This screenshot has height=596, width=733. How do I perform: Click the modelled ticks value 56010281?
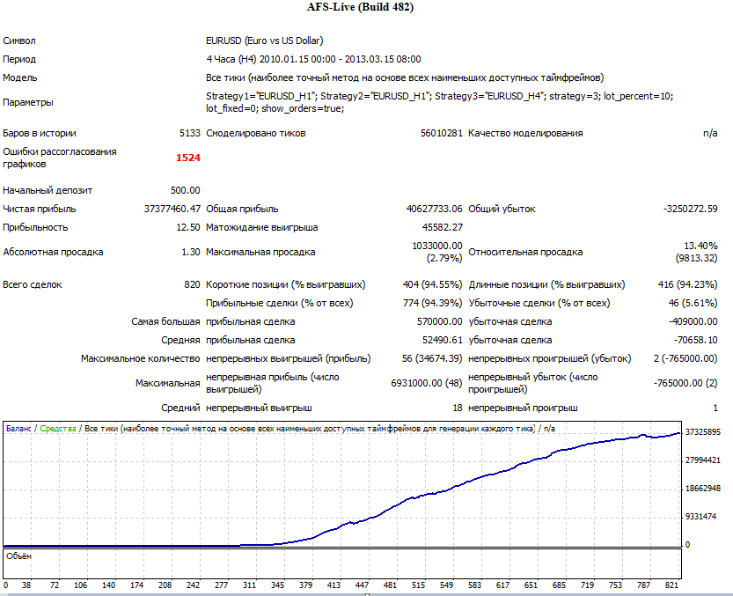tap(442, 133)
